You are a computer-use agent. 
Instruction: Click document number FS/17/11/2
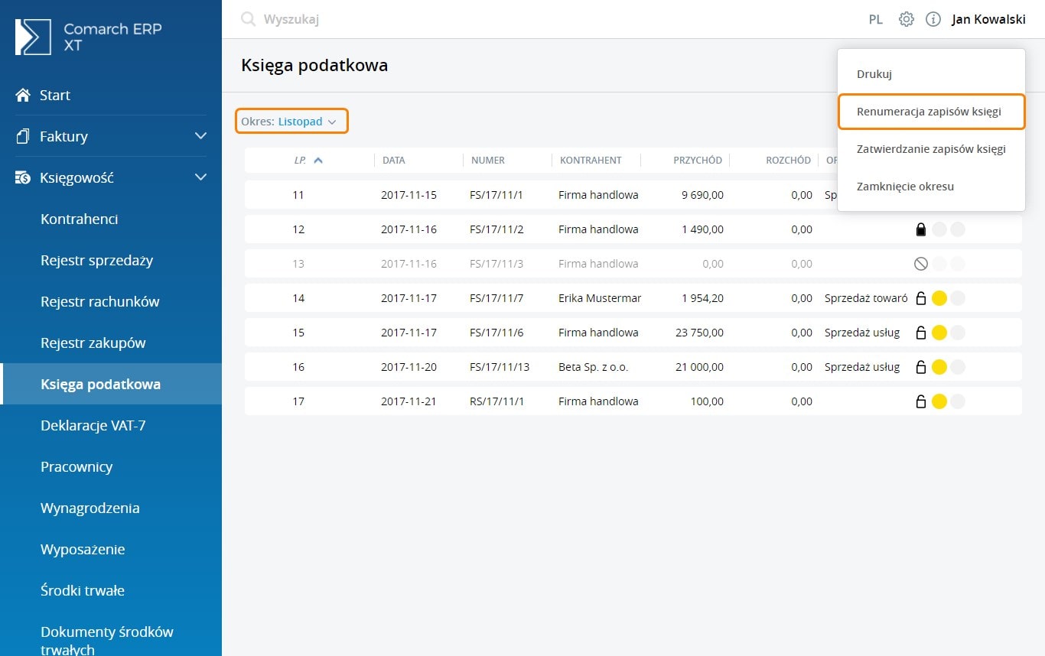tap(496, 229)
